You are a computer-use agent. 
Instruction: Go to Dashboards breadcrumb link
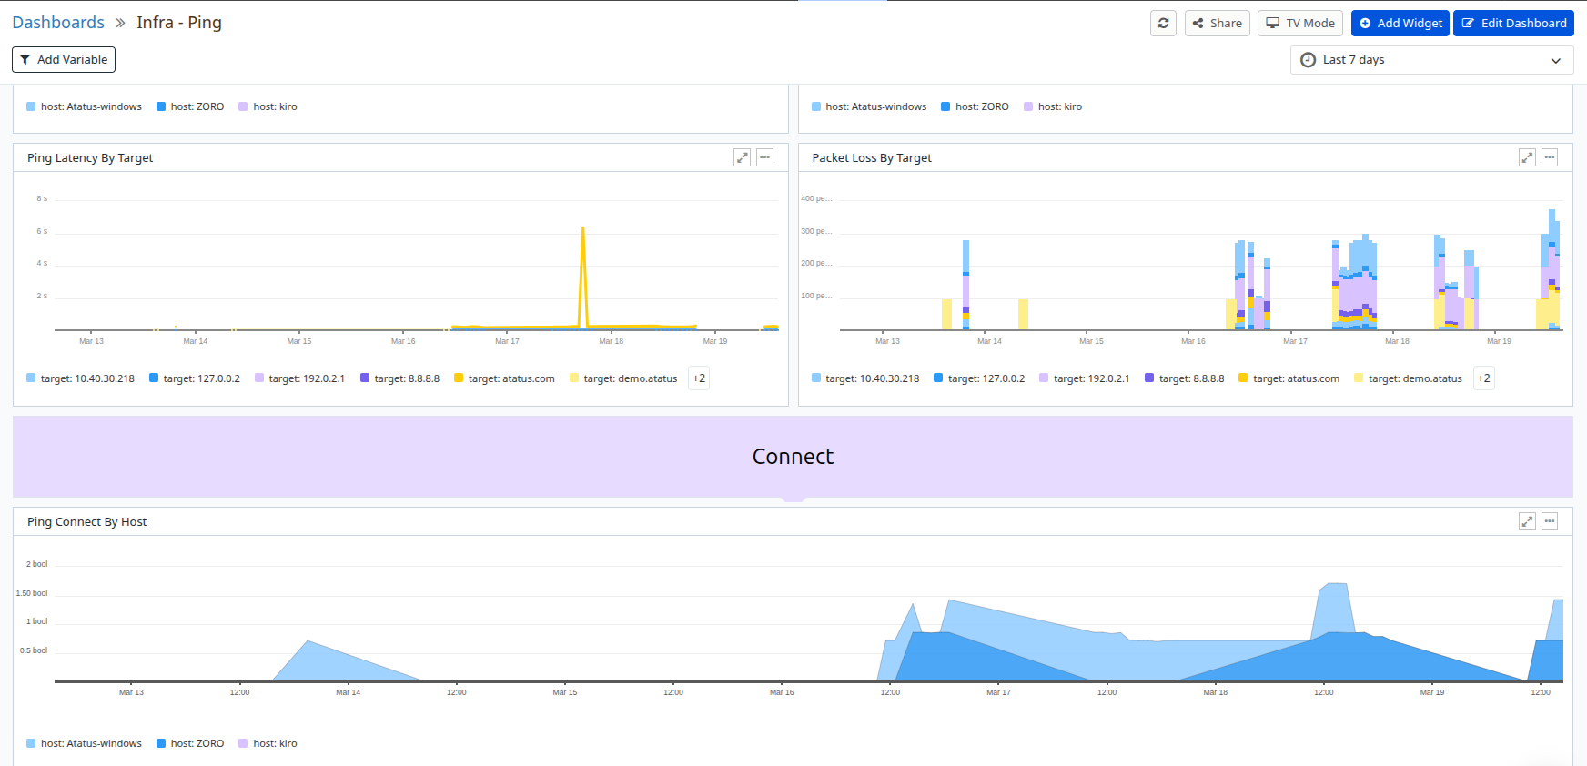(x=58, y=23)
